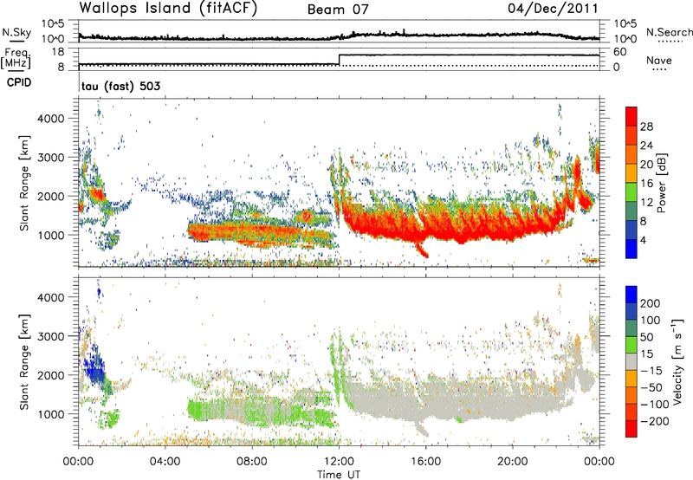Image resolution: width=693 pixels, height=480 pixels.
Task: Click the '60' Nave axis label
Action: click(619, 52)
